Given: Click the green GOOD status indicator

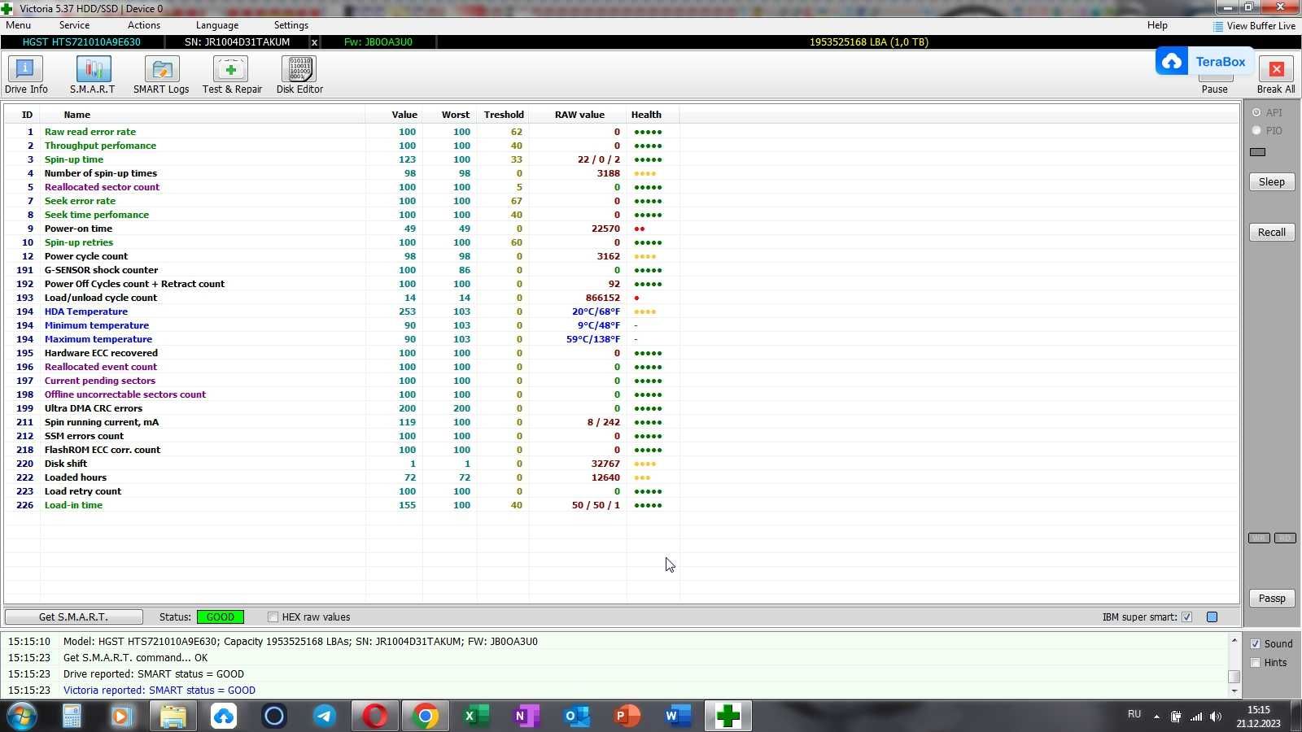Looking at the screenshot, I should tap(220, 617).
